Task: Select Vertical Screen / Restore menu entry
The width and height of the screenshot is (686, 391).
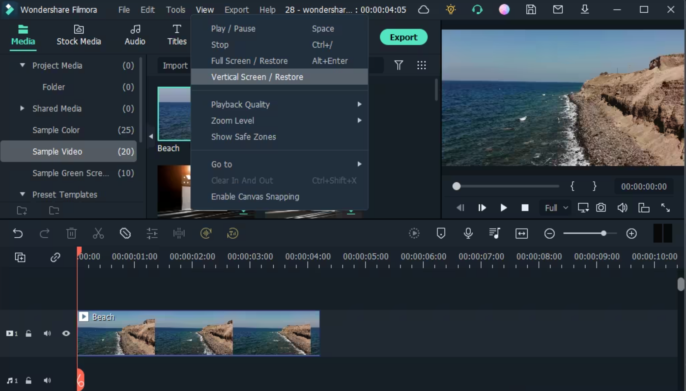Action: click(257, 77)
